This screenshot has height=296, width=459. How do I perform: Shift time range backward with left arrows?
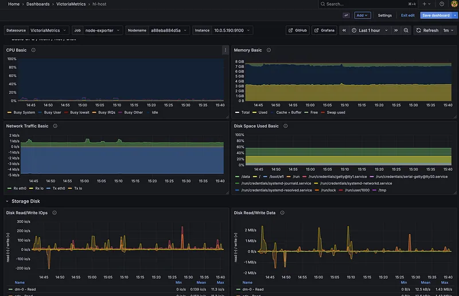pyautogui.click(x=344, y=30)
